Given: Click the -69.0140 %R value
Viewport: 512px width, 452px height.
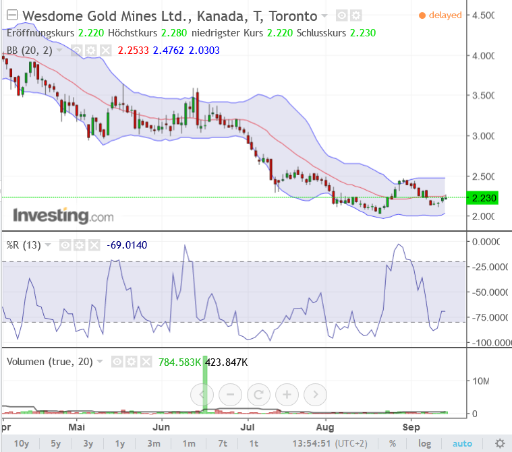Looking at the screenshot, I should point(127,245).
